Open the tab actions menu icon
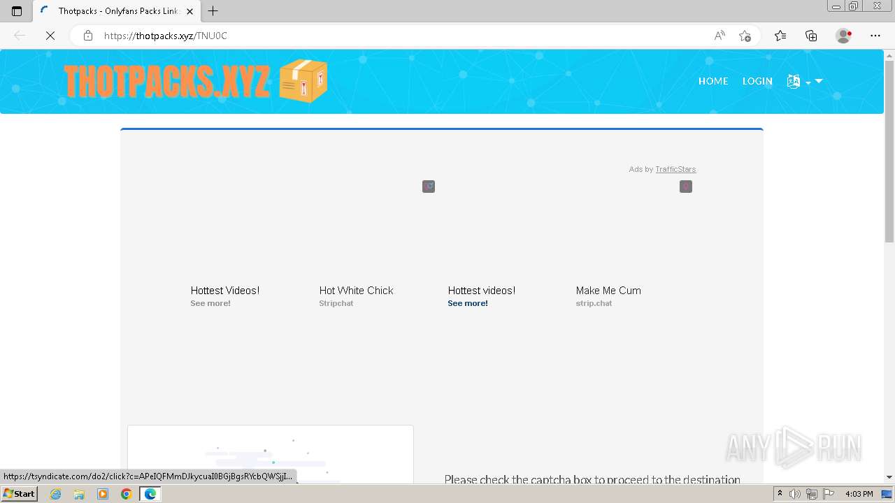 click(x=17, y=11)
